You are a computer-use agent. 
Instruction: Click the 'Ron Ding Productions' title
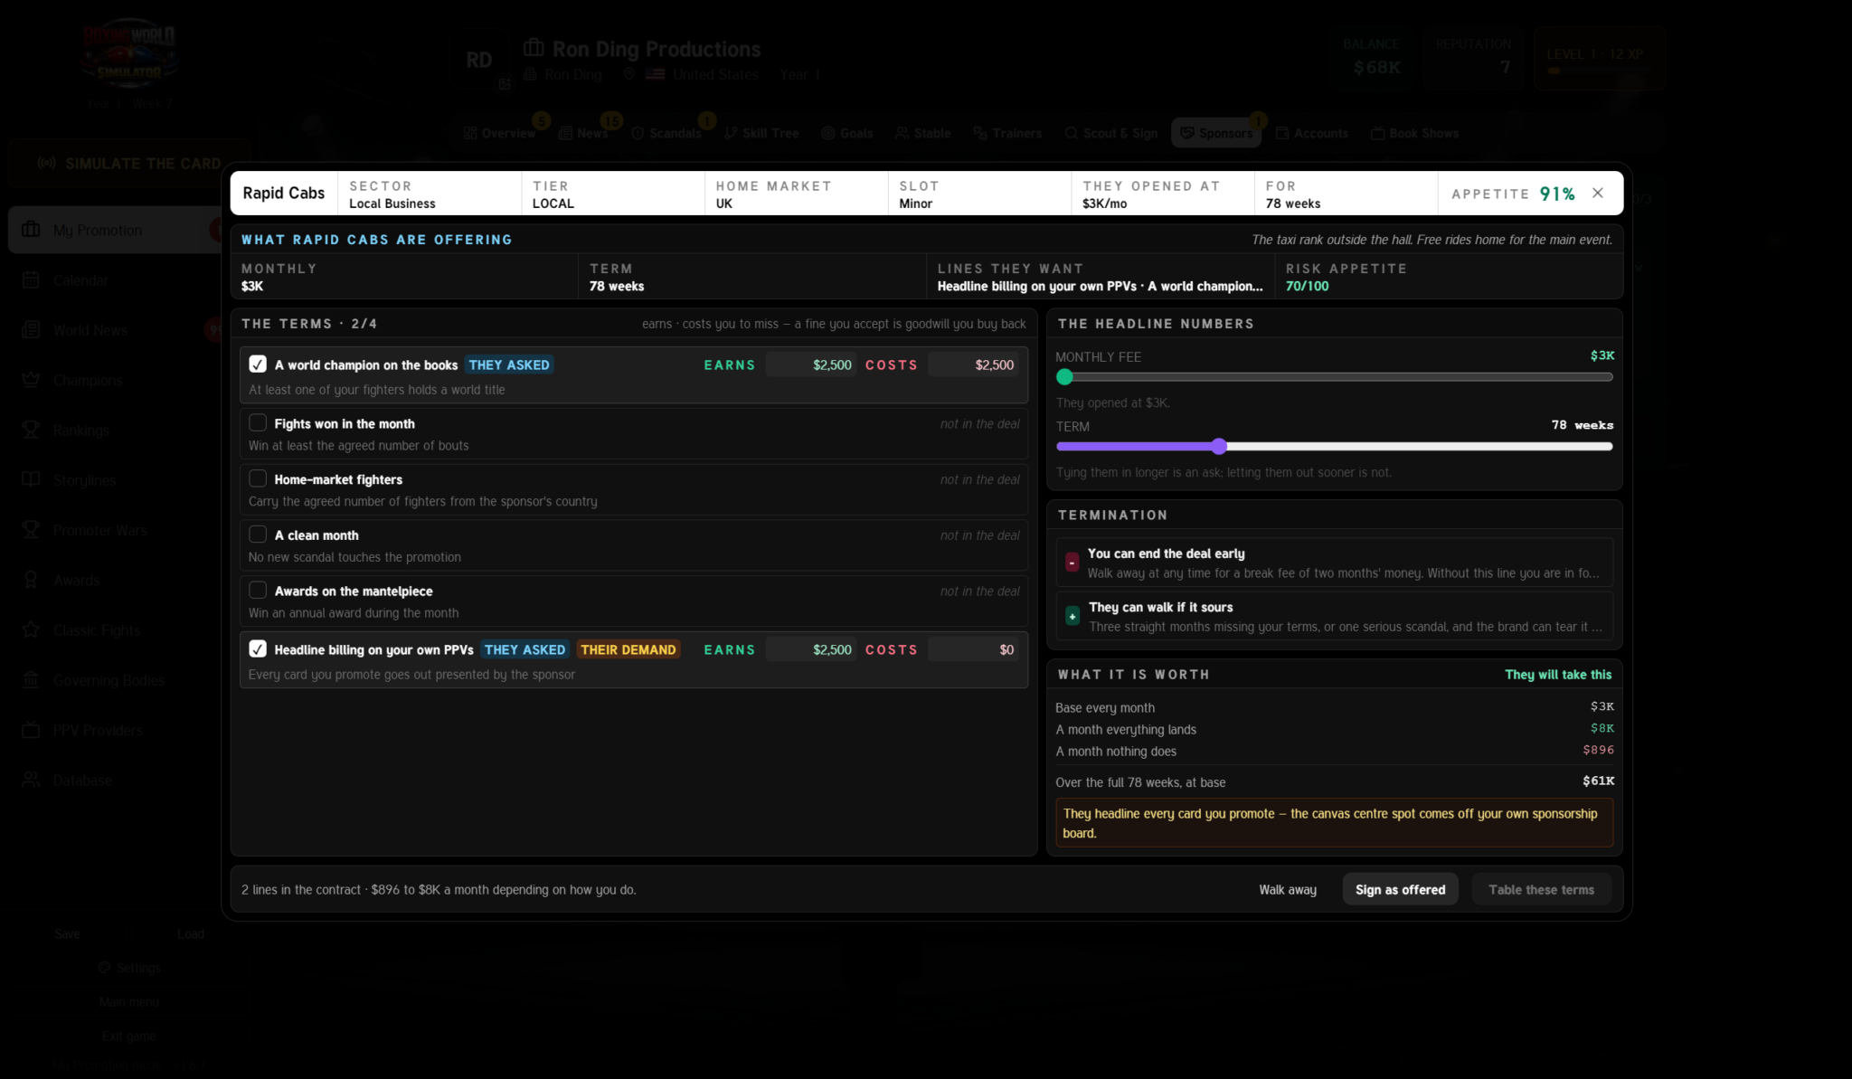(657, 49)
